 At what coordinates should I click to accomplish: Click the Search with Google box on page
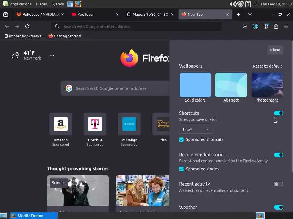[x=115, y=88]
